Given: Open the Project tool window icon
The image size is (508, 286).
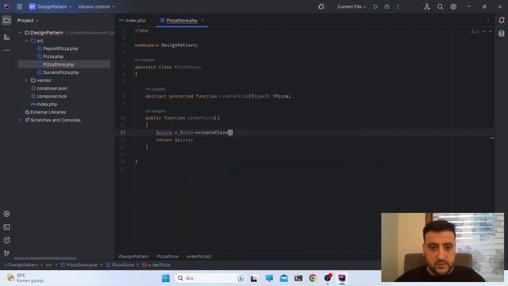Looking at the screenshot, I should (x=6, y=21).
